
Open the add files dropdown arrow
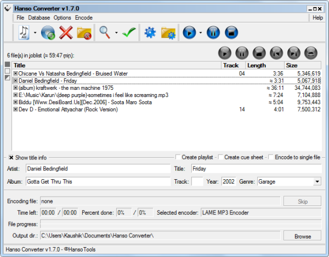pos(35,33)
